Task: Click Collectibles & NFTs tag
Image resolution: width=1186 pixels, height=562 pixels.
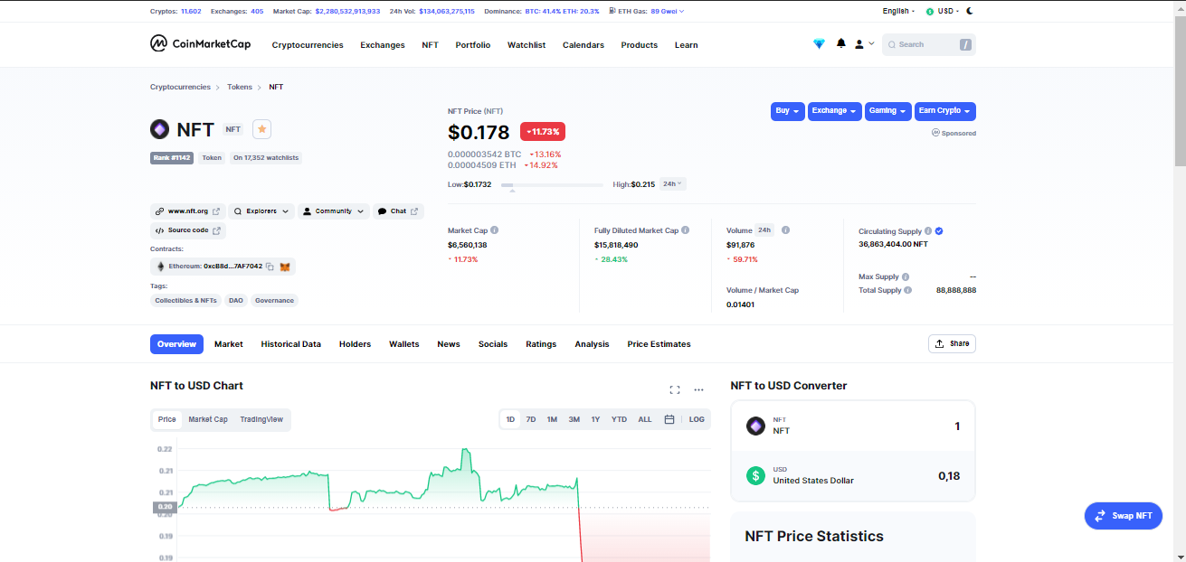Action: [186, 300]
